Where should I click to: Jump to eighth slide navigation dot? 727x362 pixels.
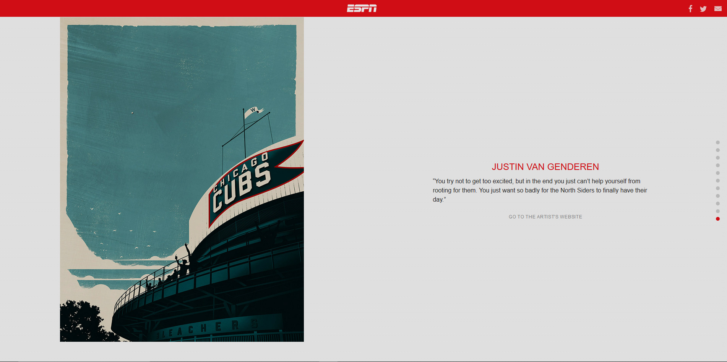718,196
